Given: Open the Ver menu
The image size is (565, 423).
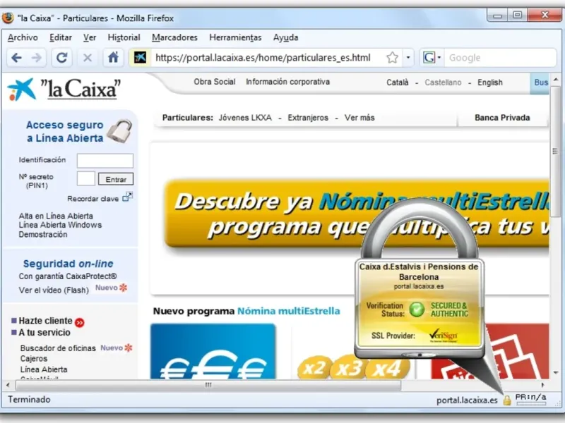Looking at the screenshot, I should 90,37.
